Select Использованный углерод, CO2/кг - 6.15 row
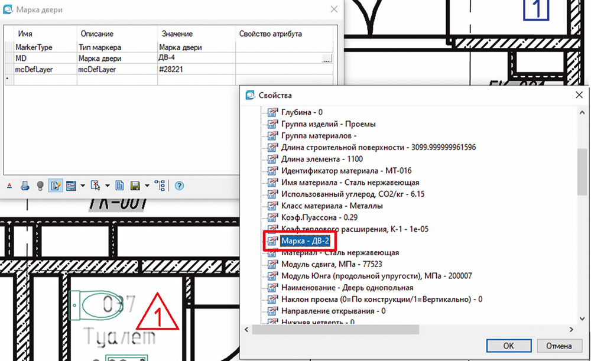 353,194
